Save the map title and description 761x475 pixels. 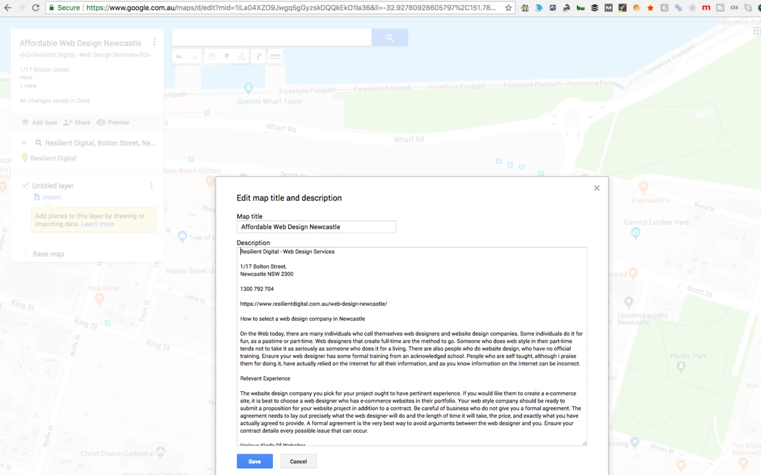pyautogui.click(x=254, y=461)
